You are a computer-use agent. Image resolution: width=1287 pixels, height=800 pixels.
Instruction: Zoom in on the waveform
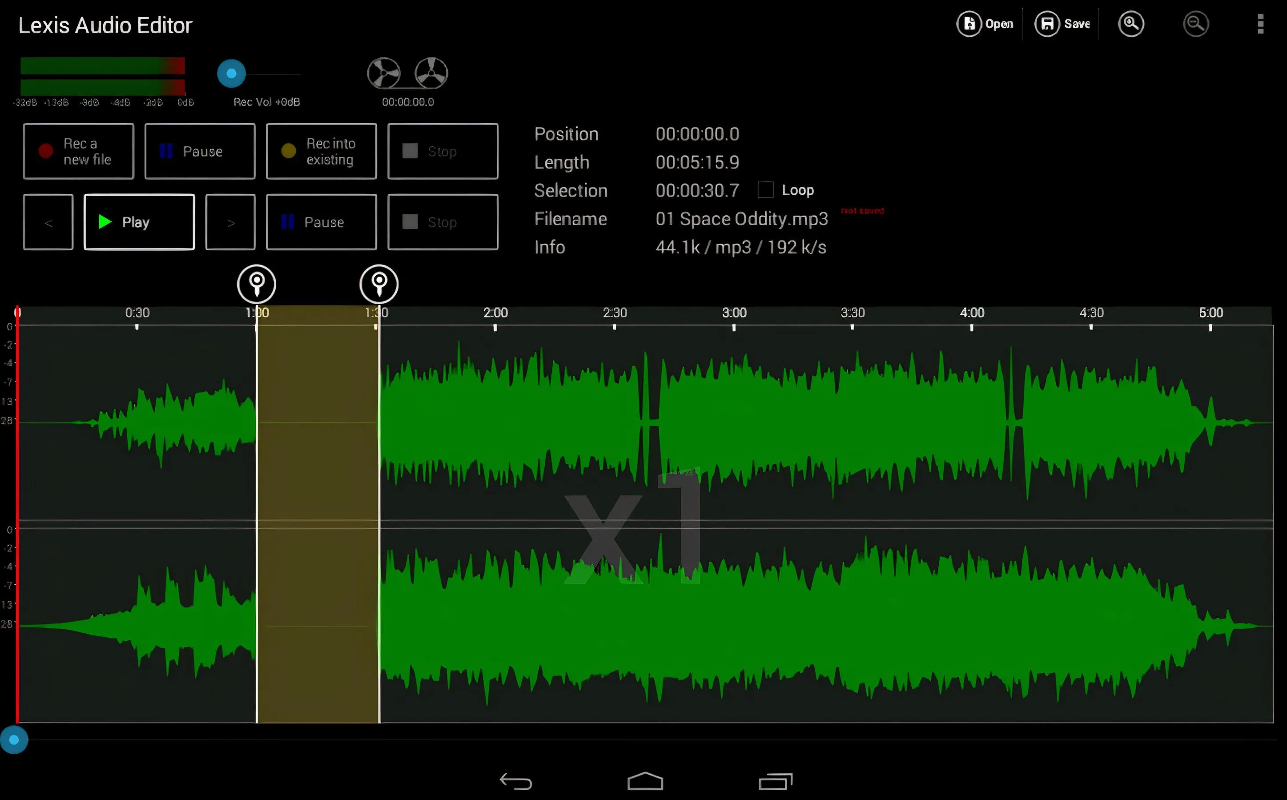pyautogui.click(x=1131, y=23)
